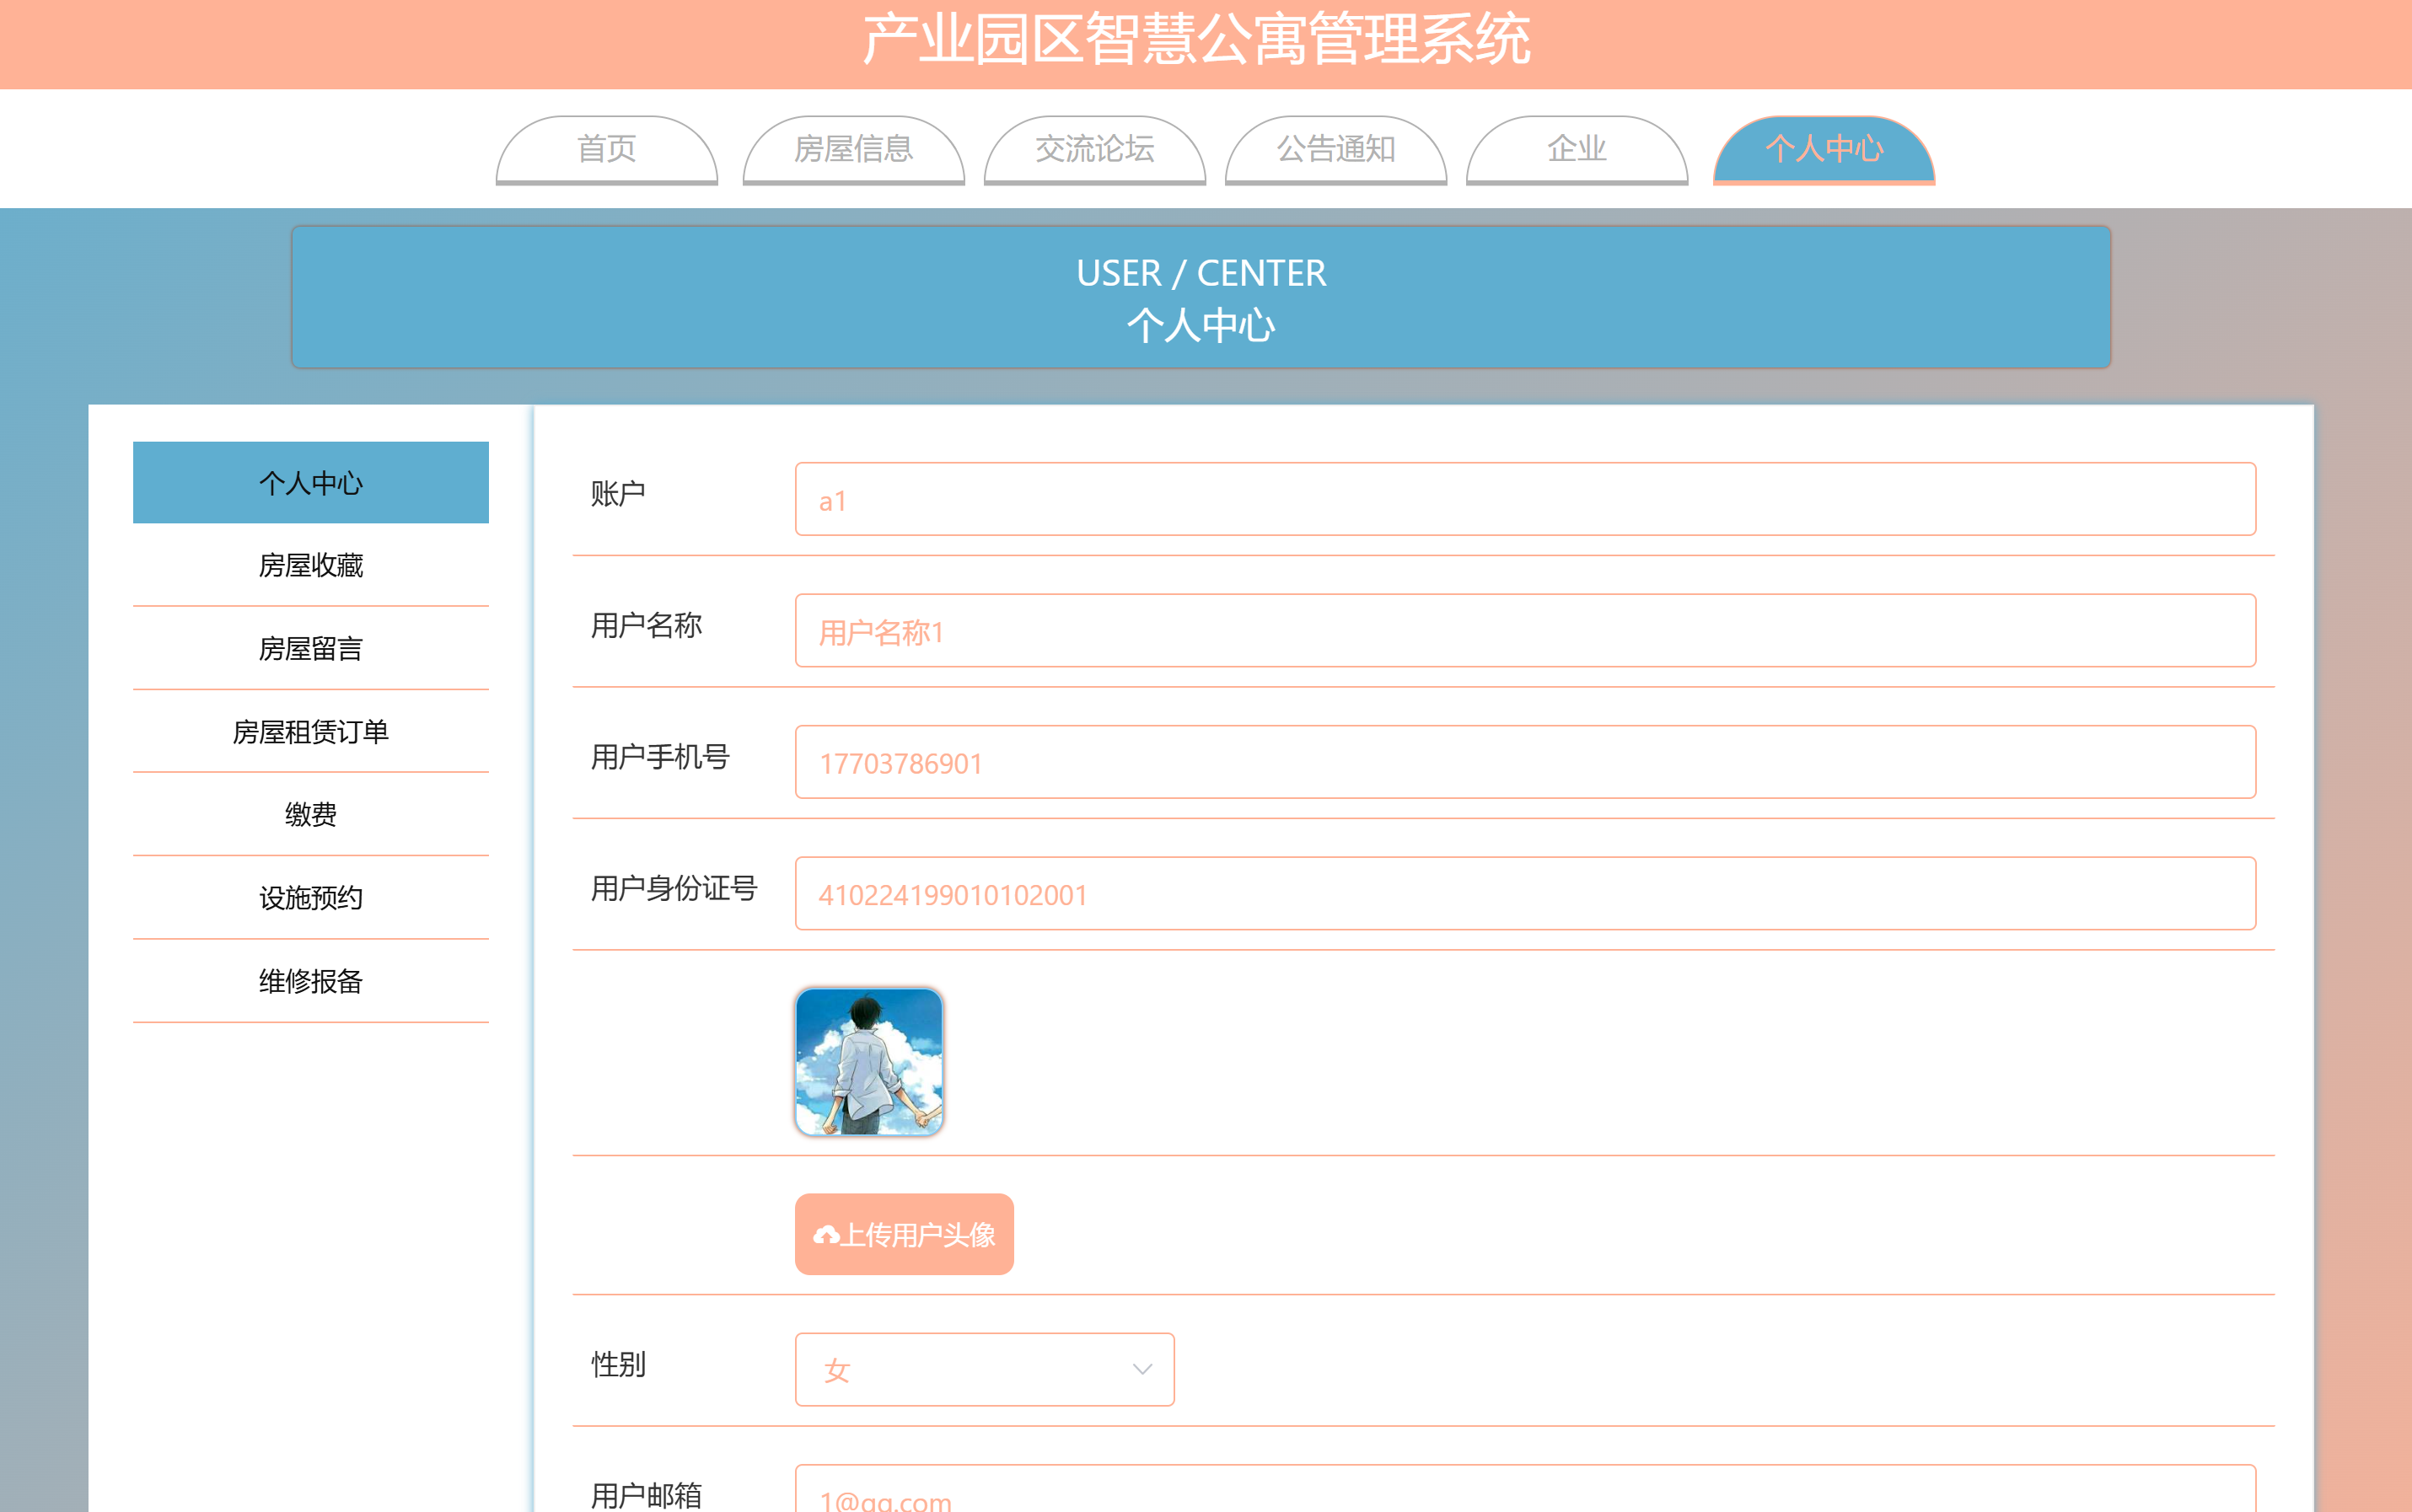
Task: Click the 个人中心 banner subtitle text
Action: (x=1201, y=326)
